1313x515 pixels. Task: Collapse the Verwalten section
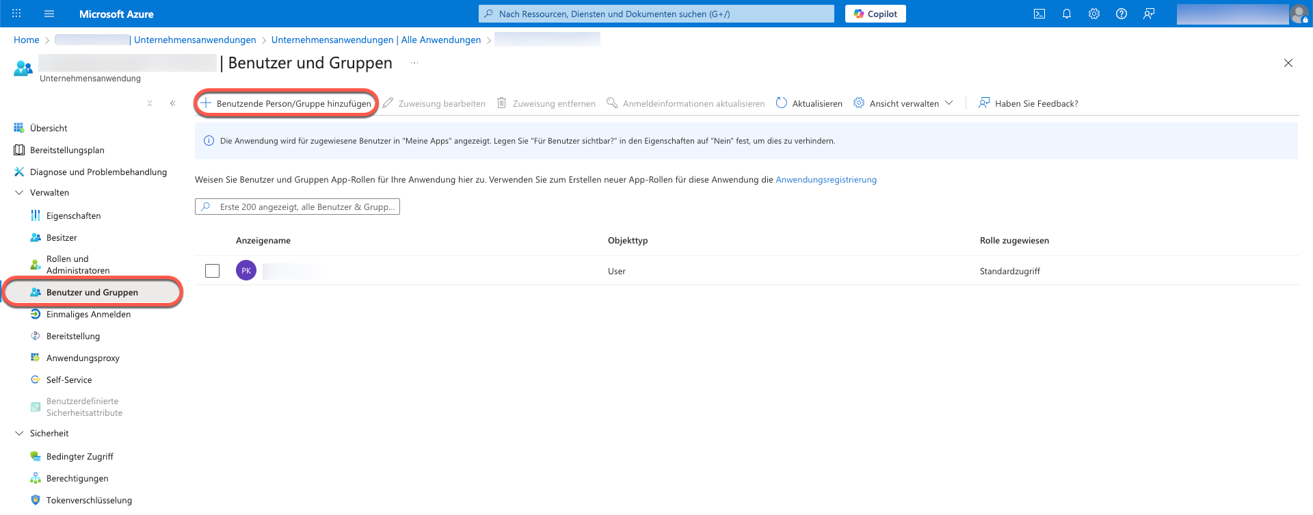[x=19, y=193]
